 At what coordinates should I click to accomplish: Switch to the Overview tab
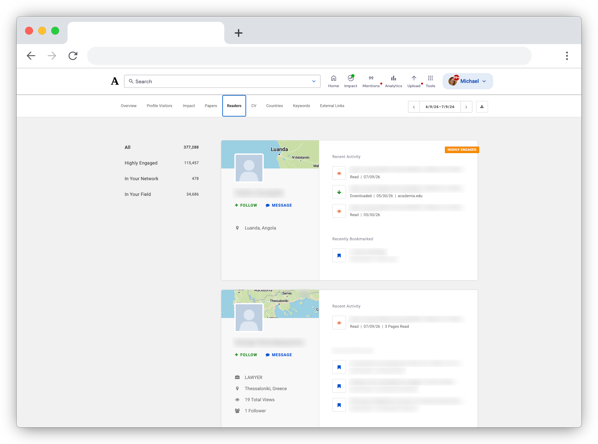[x=129, y=106]
